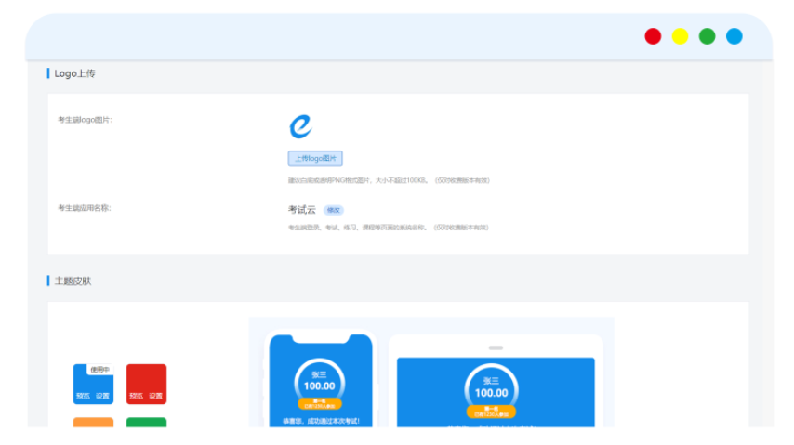The height and width of the screenshot is (445, 794).
Task: Click the green circle in the title bar
Action: (707, 36)
